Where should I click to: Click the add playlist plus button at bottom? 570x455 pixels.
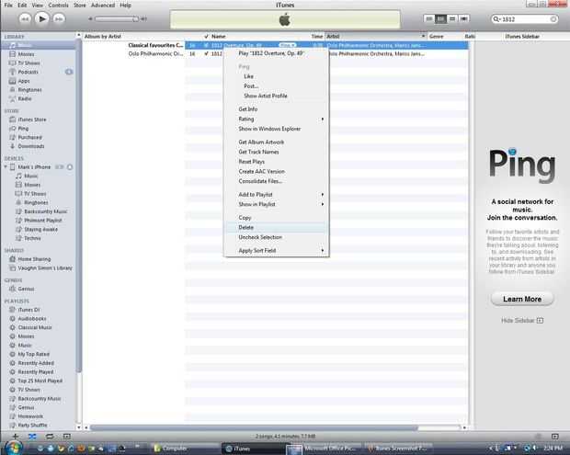(x=16, y=436)
